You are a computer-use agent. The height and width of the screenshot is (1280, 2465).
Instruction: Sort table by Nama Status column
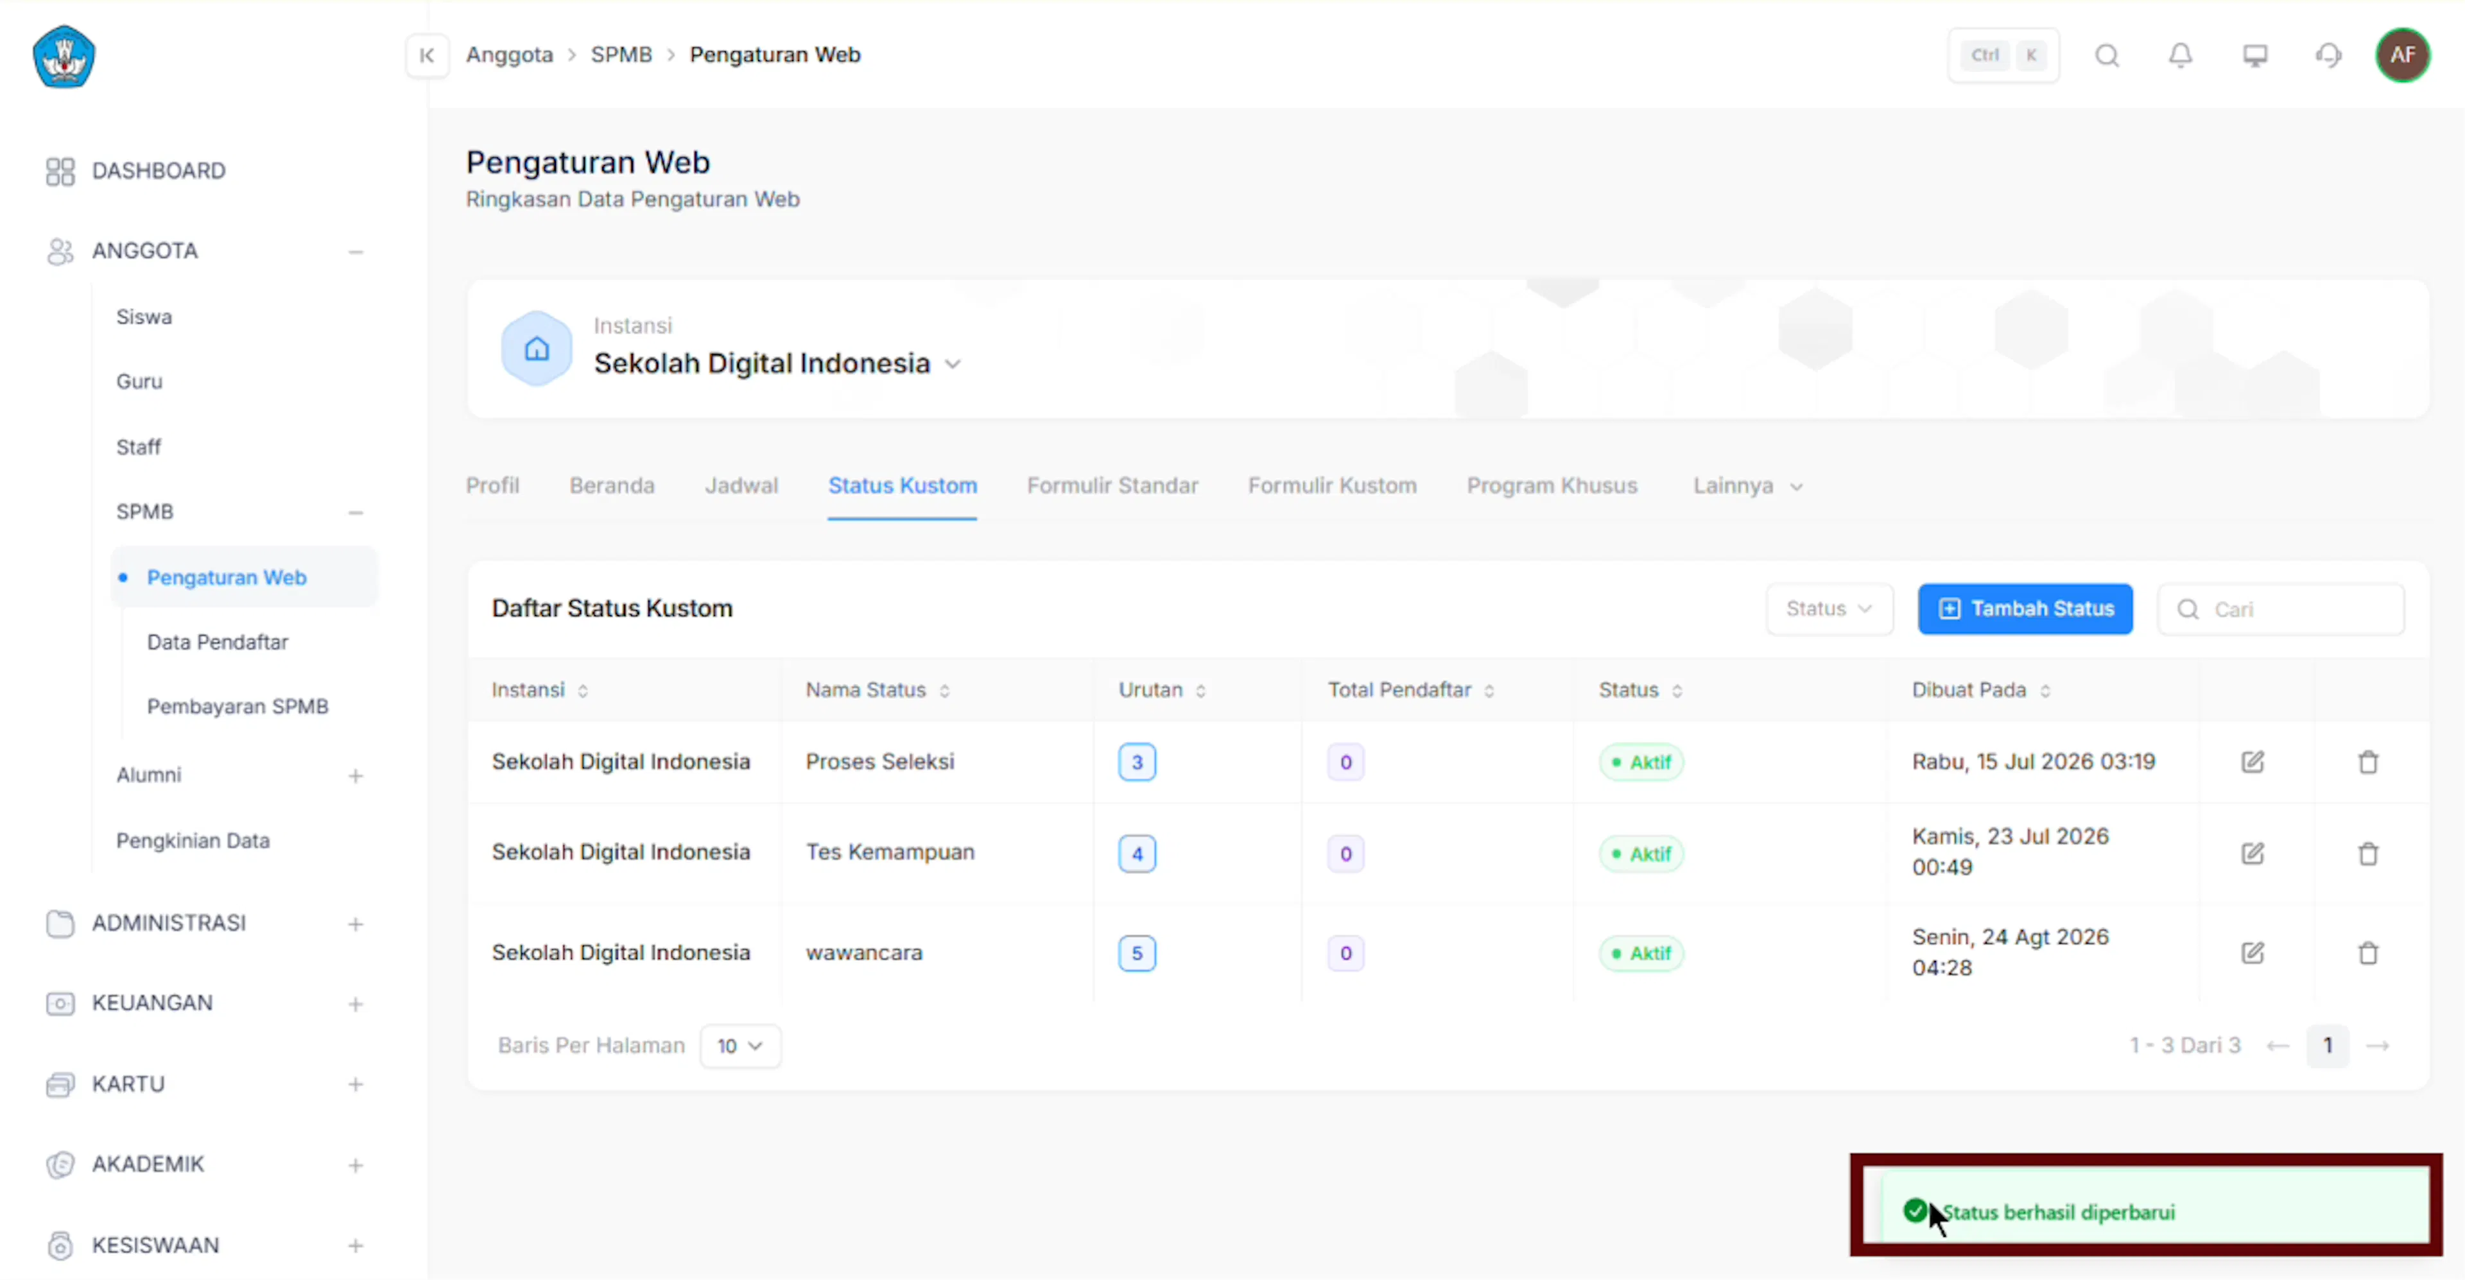[x=878, y=689]
